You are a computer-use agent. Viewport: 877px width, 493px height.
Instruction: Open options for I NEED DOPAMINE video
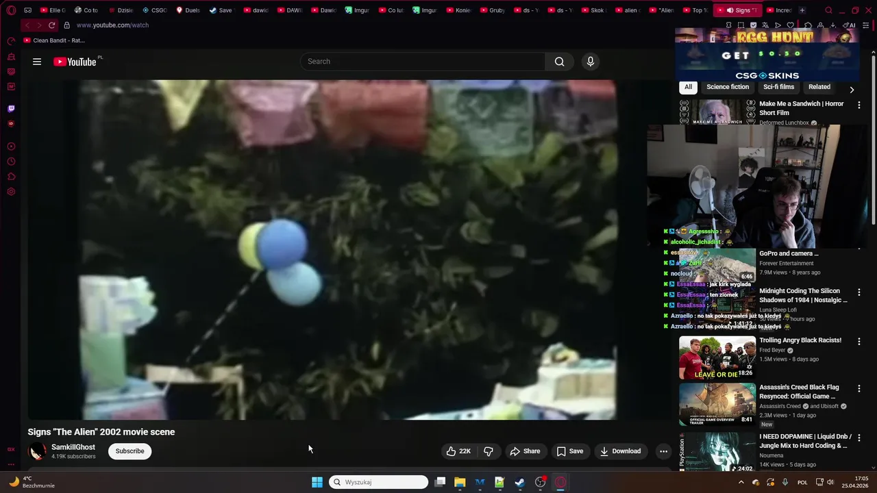click(859, 438)
